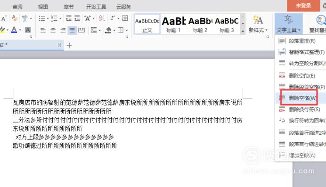Select distributed alignment icon

coord(81,30)
